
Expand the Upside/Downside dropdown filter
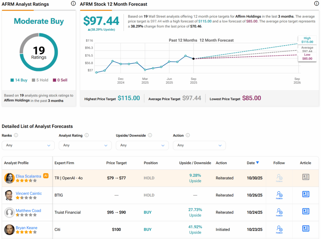pos(142,145)
